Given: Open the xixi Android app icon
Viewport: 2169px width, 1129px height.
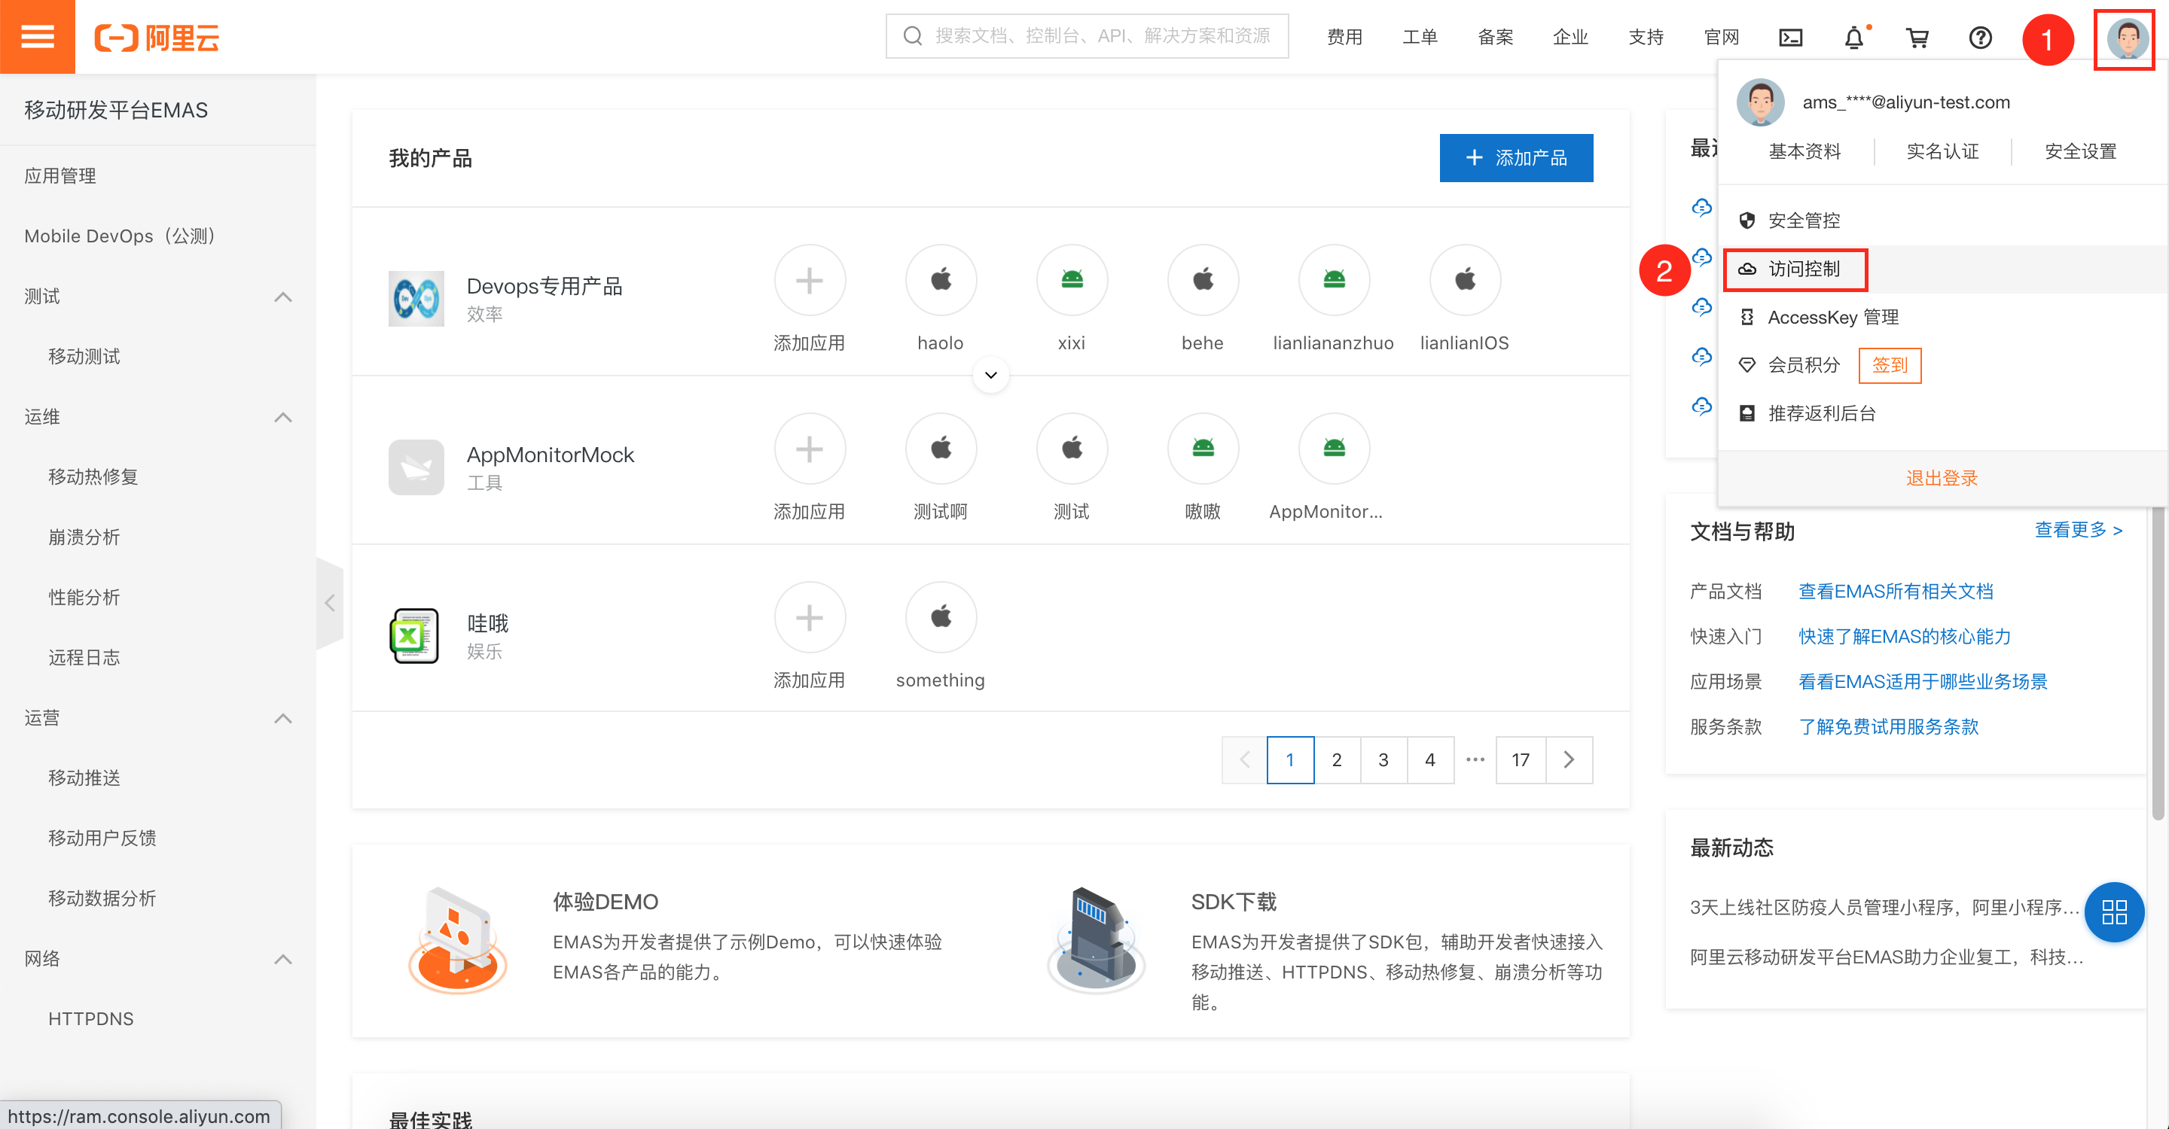Looking at the screenshot, I should click(1072, 279).
